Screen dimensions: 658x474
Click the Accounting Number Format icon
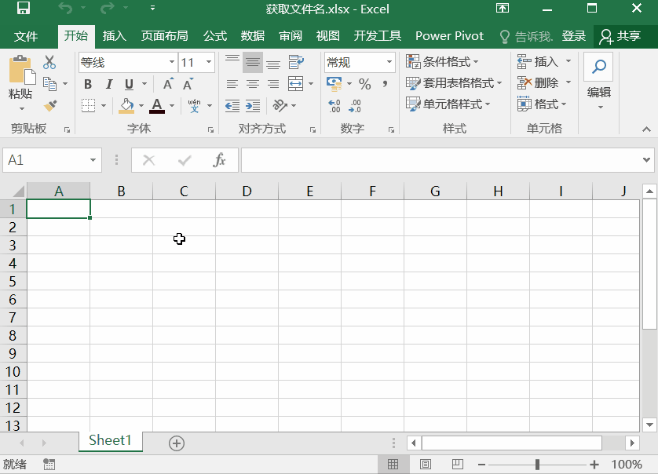[334, 84]
